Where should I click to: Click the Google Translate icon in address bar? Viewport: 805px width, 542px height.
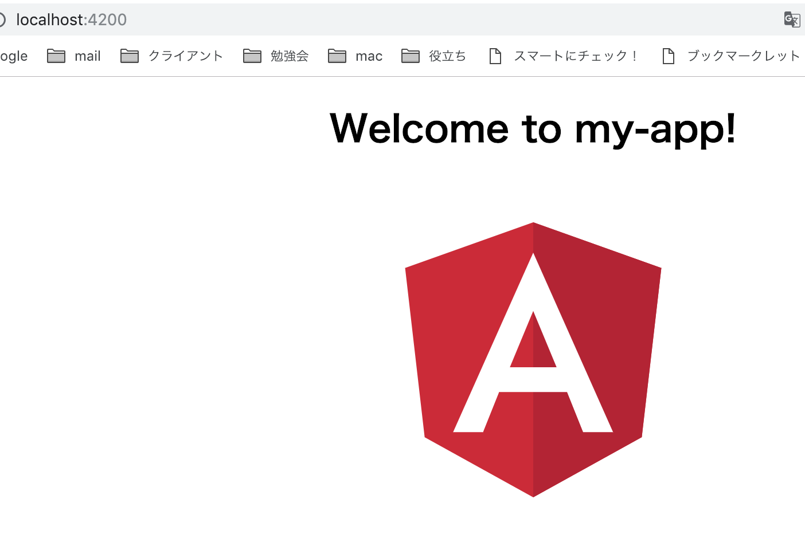point(792,19)
